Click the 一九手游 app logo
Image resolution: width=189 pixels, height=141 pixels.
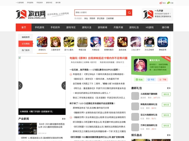pyautogui.click(x=148, y=14)
